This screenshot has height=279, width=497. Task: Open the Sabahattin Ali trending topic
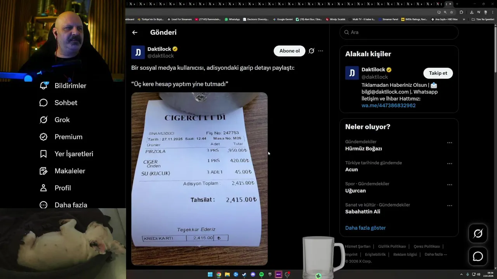coord(363,212)
